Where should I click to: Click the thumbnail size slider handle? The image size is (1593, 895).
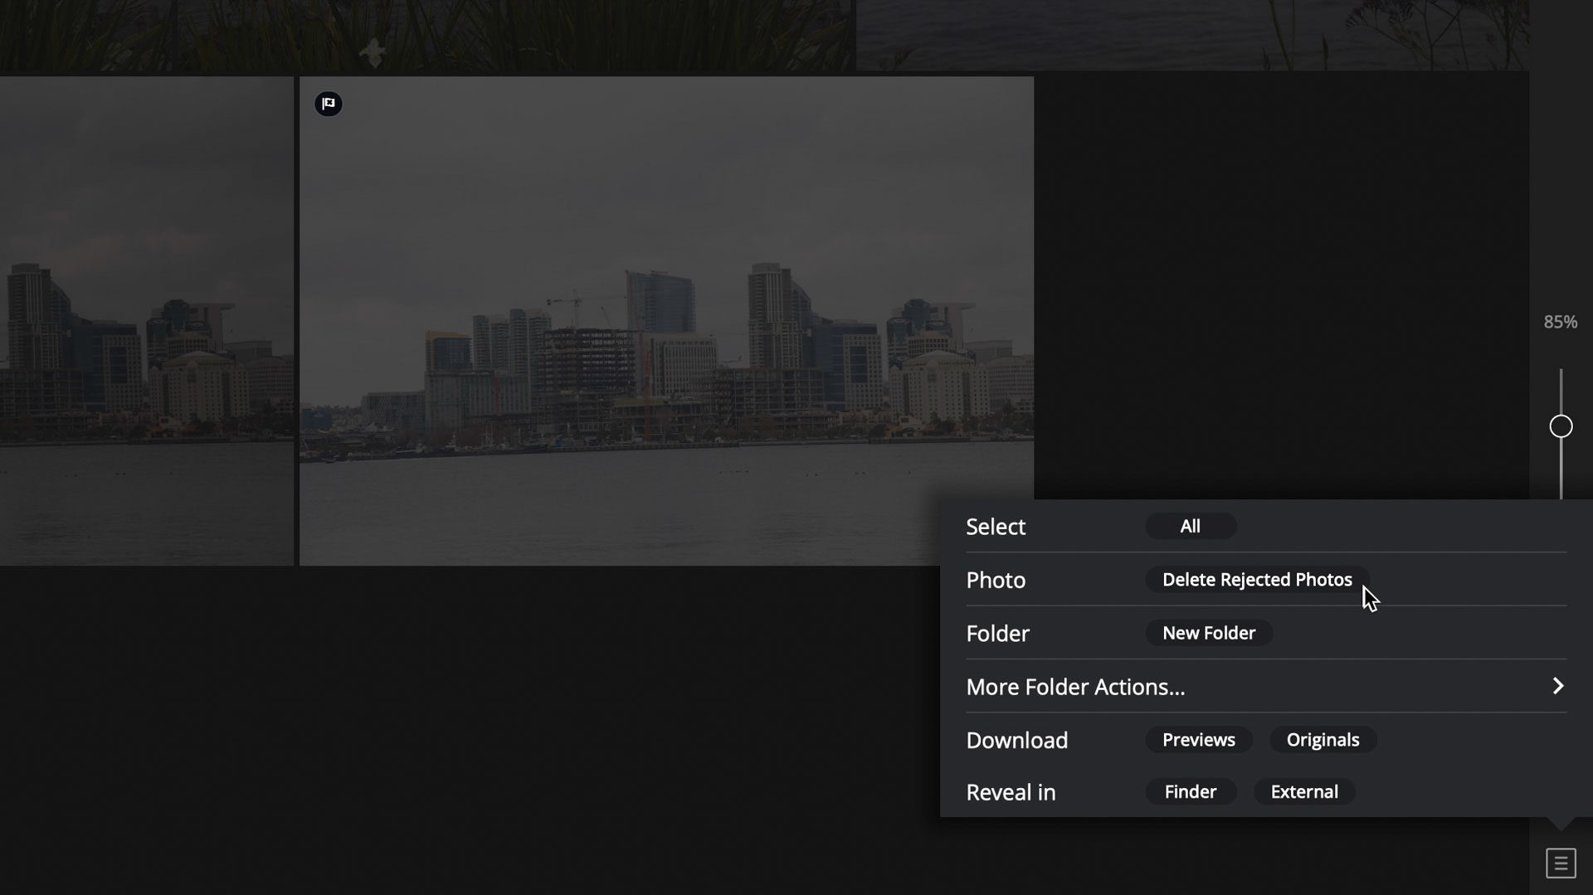point(1561,426)
